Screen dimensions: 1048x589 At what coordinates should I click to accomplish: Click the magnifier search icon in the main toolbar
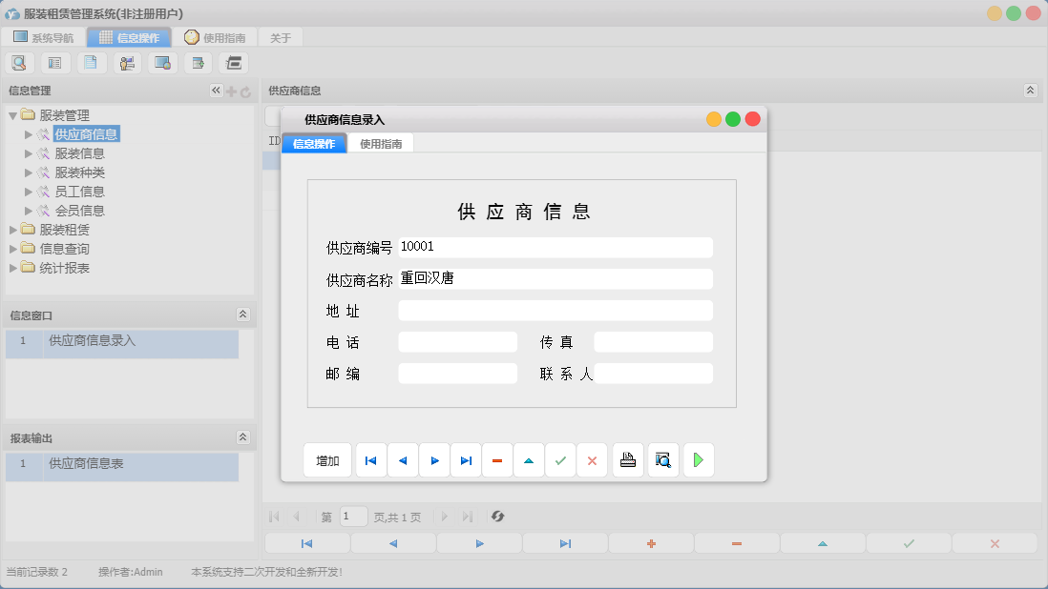(x=19, y=64)
